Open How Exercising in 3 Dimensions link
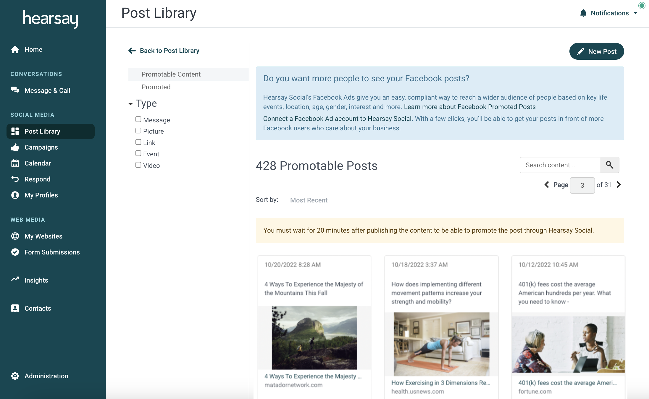Image resolution: width=649 pixels, height=399 pixels. [441, 383]
